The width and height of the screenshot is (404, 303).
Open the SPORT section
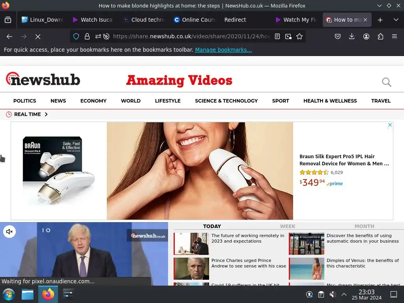(281, 101)
